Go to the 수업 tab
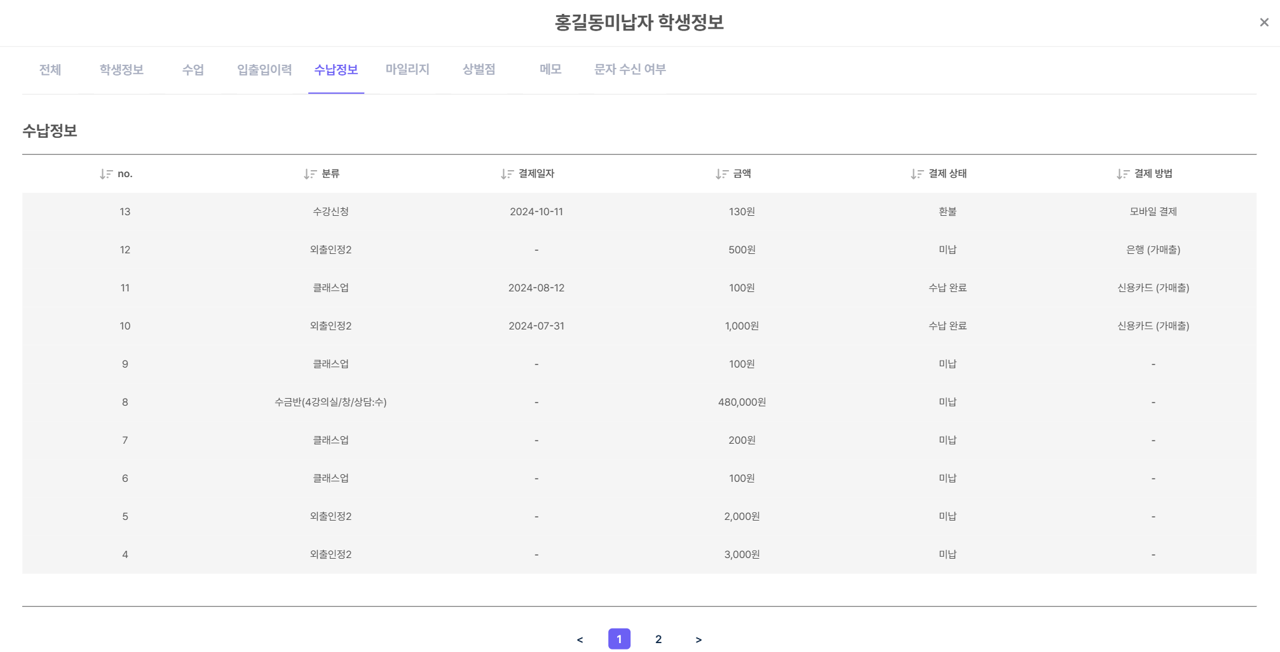The image size is (1280, 652). click(193, 70)
